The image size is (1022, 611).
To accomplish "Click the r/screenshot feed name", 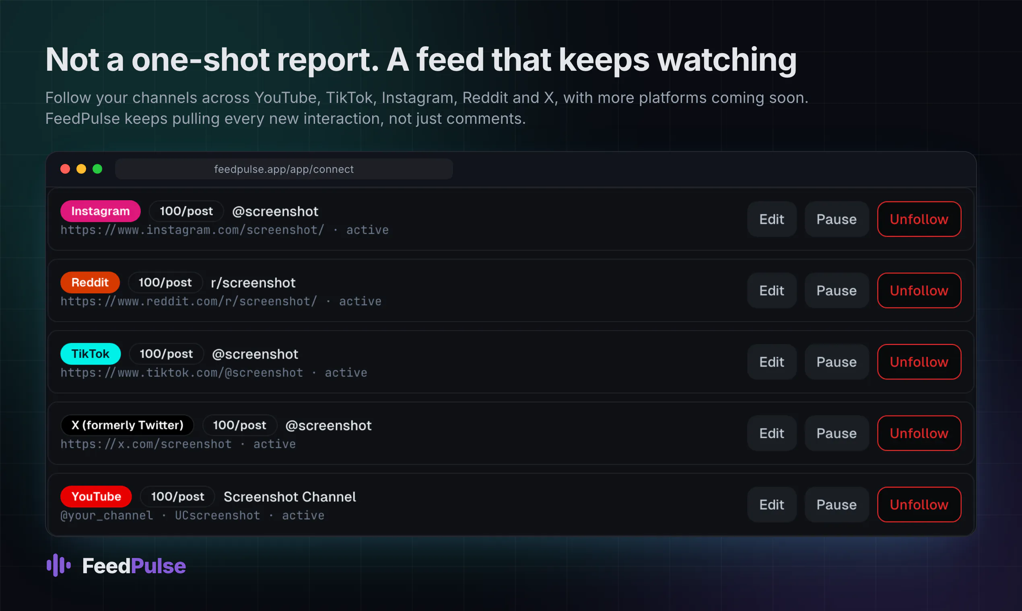I will coord(253,283).
